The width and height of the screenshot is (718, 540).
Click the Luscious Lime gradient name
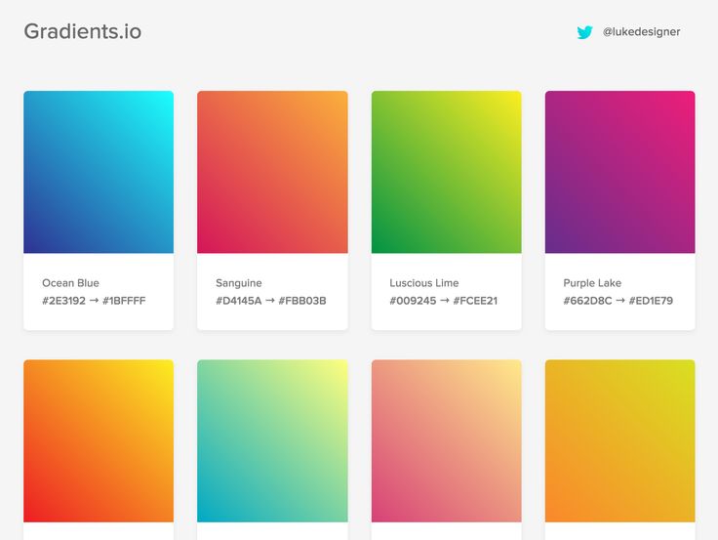(x=424, y=283)
